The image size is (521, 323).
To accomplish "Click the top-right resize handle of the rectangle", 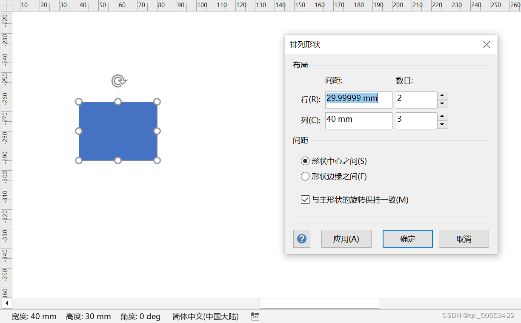I will pos(157,102).
